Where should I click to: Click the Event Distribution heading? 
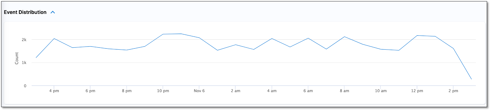tap(25, 12)
